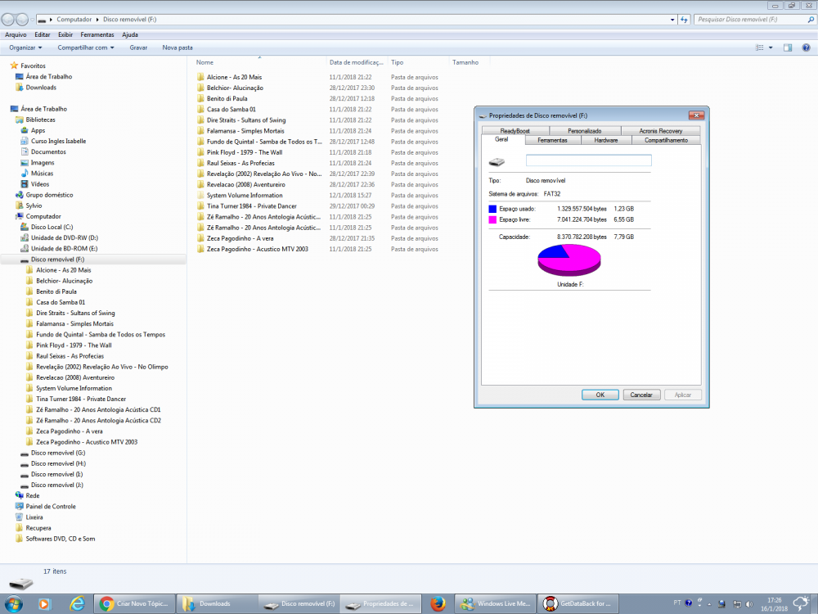The height and width of the screenshot is (614, 818).
Task: Expand the Compartilhar com dropdown
Action: 85,47
